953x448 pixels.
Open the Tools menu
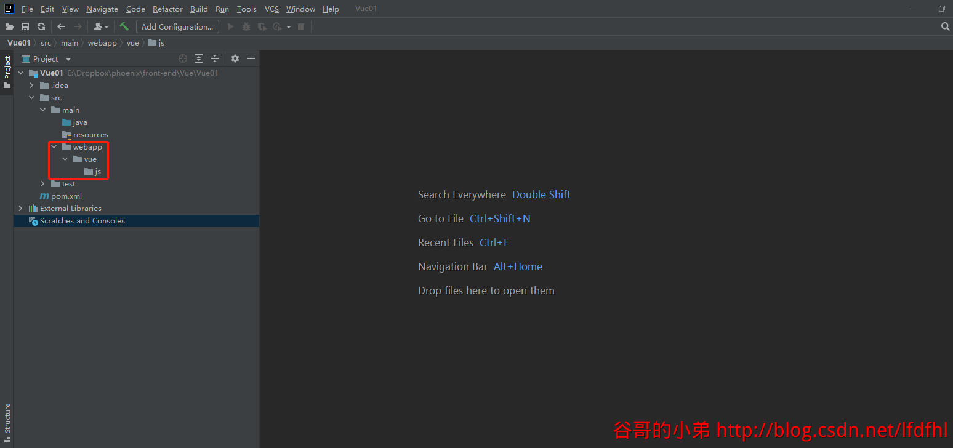coord(247,9)
